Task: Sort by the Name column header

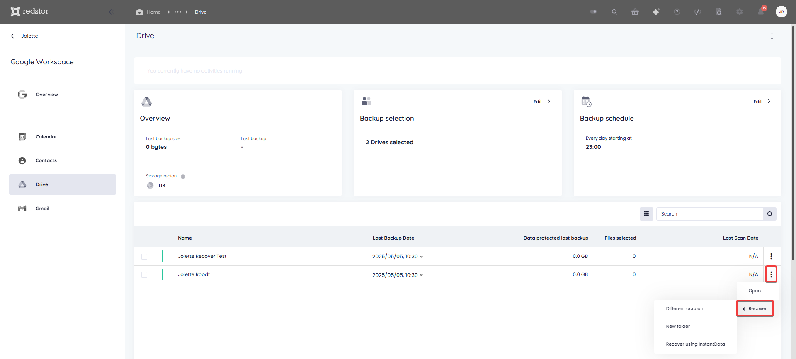Action: point(185,238)
